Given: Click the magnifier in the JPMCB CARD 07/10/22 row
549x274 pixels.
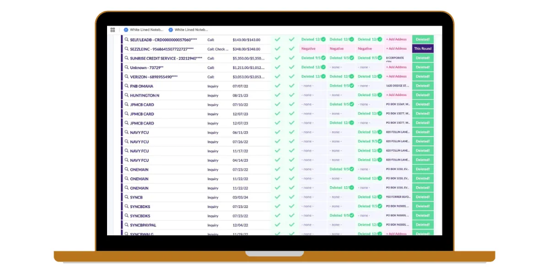Looking at the screenshot, I should [x=127, y=105].
